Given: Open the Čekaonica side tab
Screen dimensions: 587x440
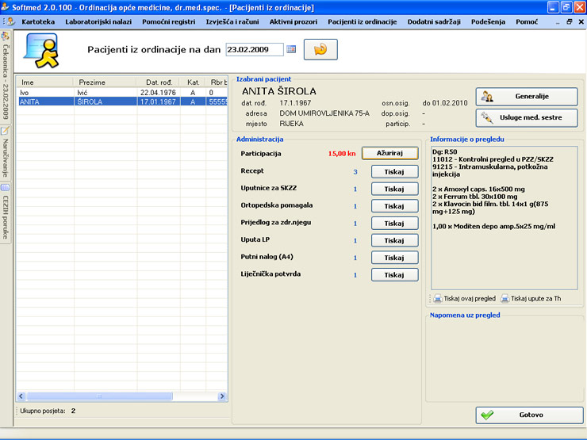Looking at the screenshot, I should pyautogui.click(x=6, y=76).
